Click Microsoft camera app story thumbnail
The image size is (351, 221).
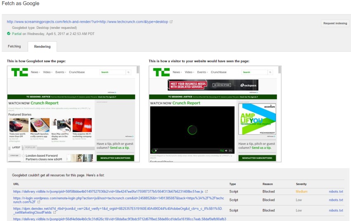(40, 125)
